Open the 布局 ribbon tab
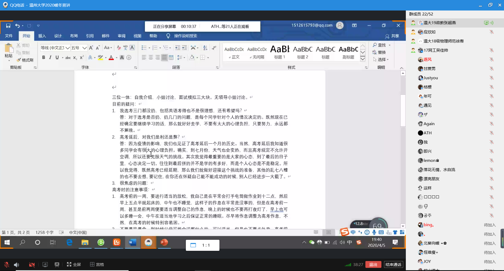Viewport: 504px width, 271px height. pos(74,36)
